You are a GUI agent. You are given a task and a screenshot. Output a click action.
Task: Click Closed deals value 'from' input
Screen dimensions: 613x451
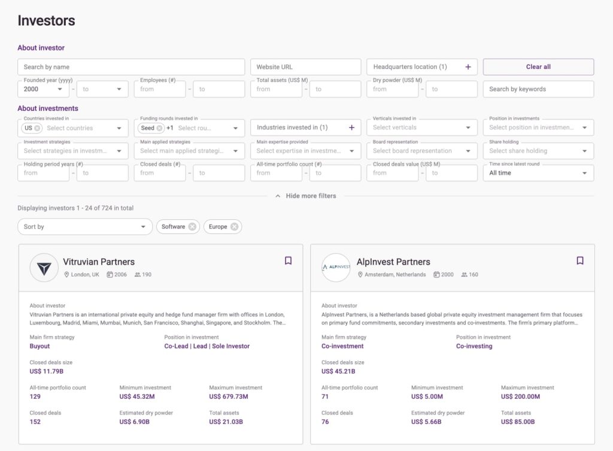coord(393,173)
